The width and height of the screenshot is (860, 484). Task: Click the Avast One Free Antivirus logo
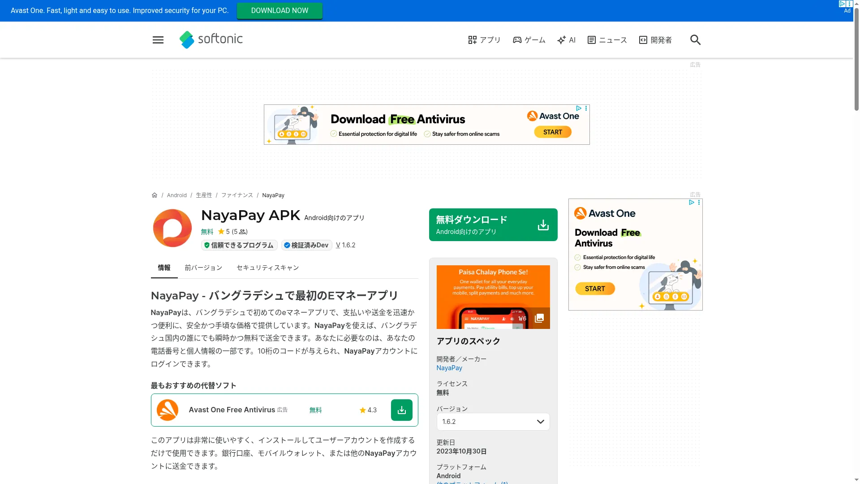click(168, 410)
